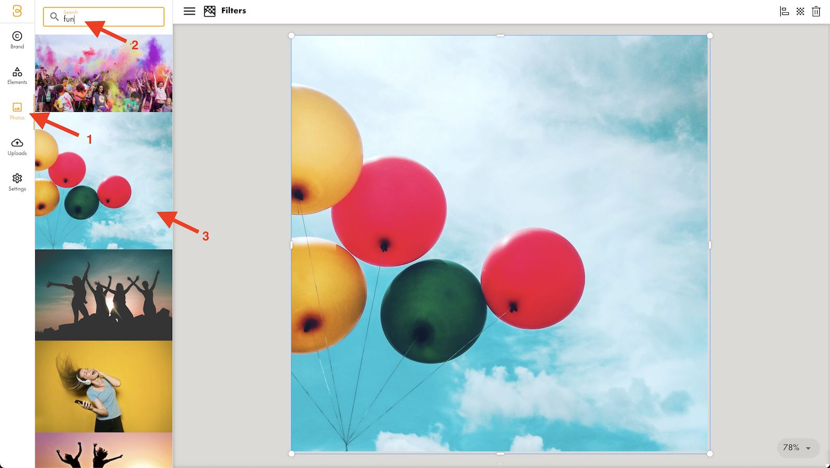Screen dimensions: 830x468
Task: Click the checkerboard transparency icon
Action: [800, 11]
